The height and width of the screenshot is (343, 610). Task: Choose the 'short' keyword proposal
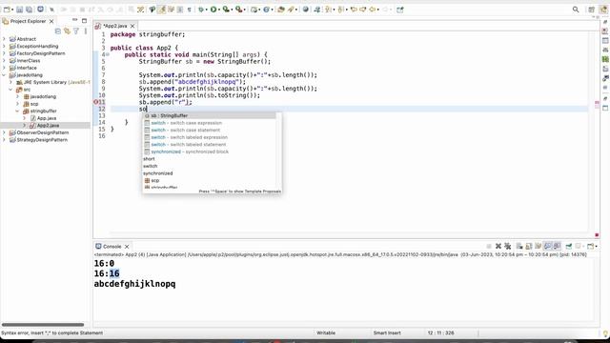click(210, 159)
